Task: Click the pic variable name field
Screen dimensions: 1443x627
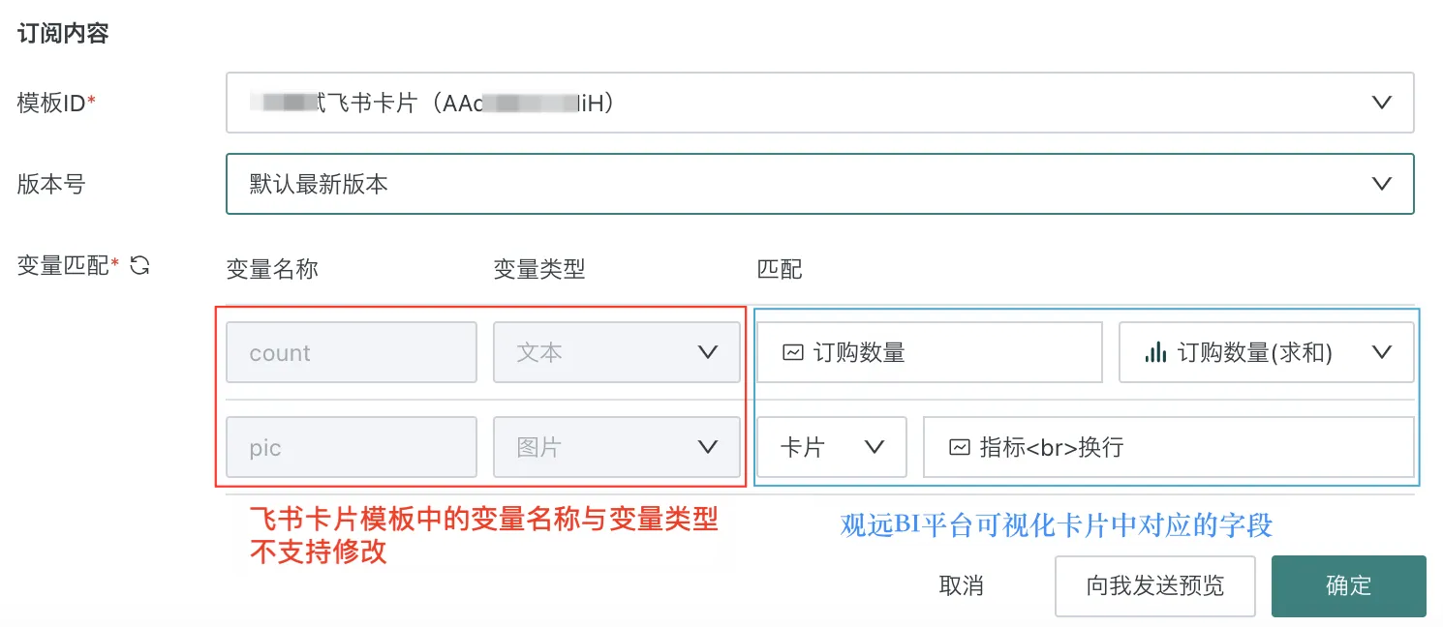Action: [x=351, y=448]
